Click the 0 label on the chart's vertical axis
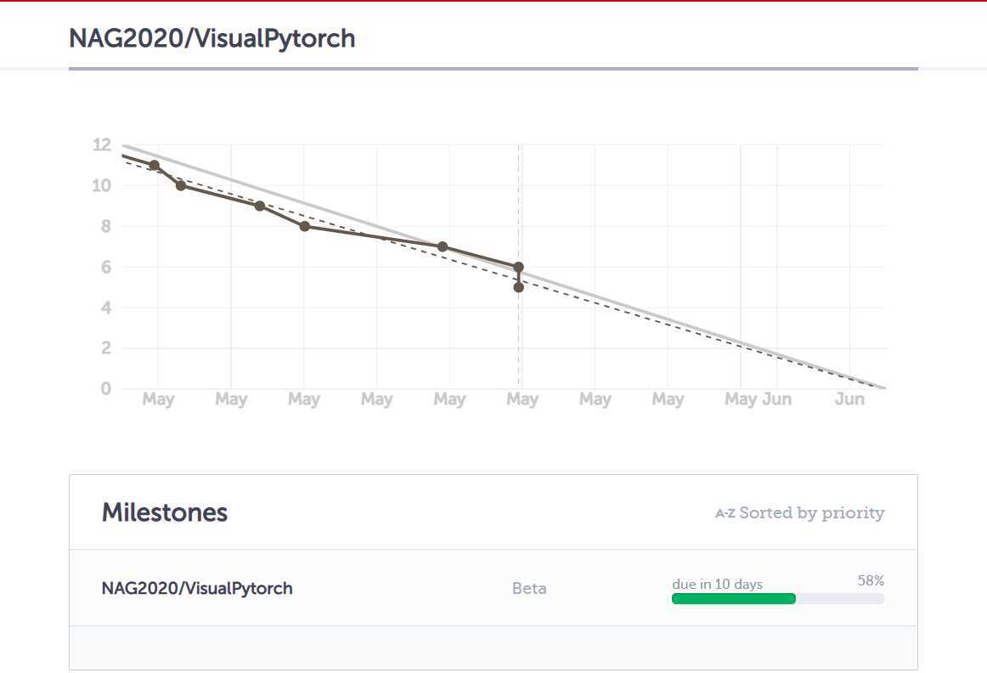Image resolution: width=987 pixels, height=673 pixels. (105, 388)
